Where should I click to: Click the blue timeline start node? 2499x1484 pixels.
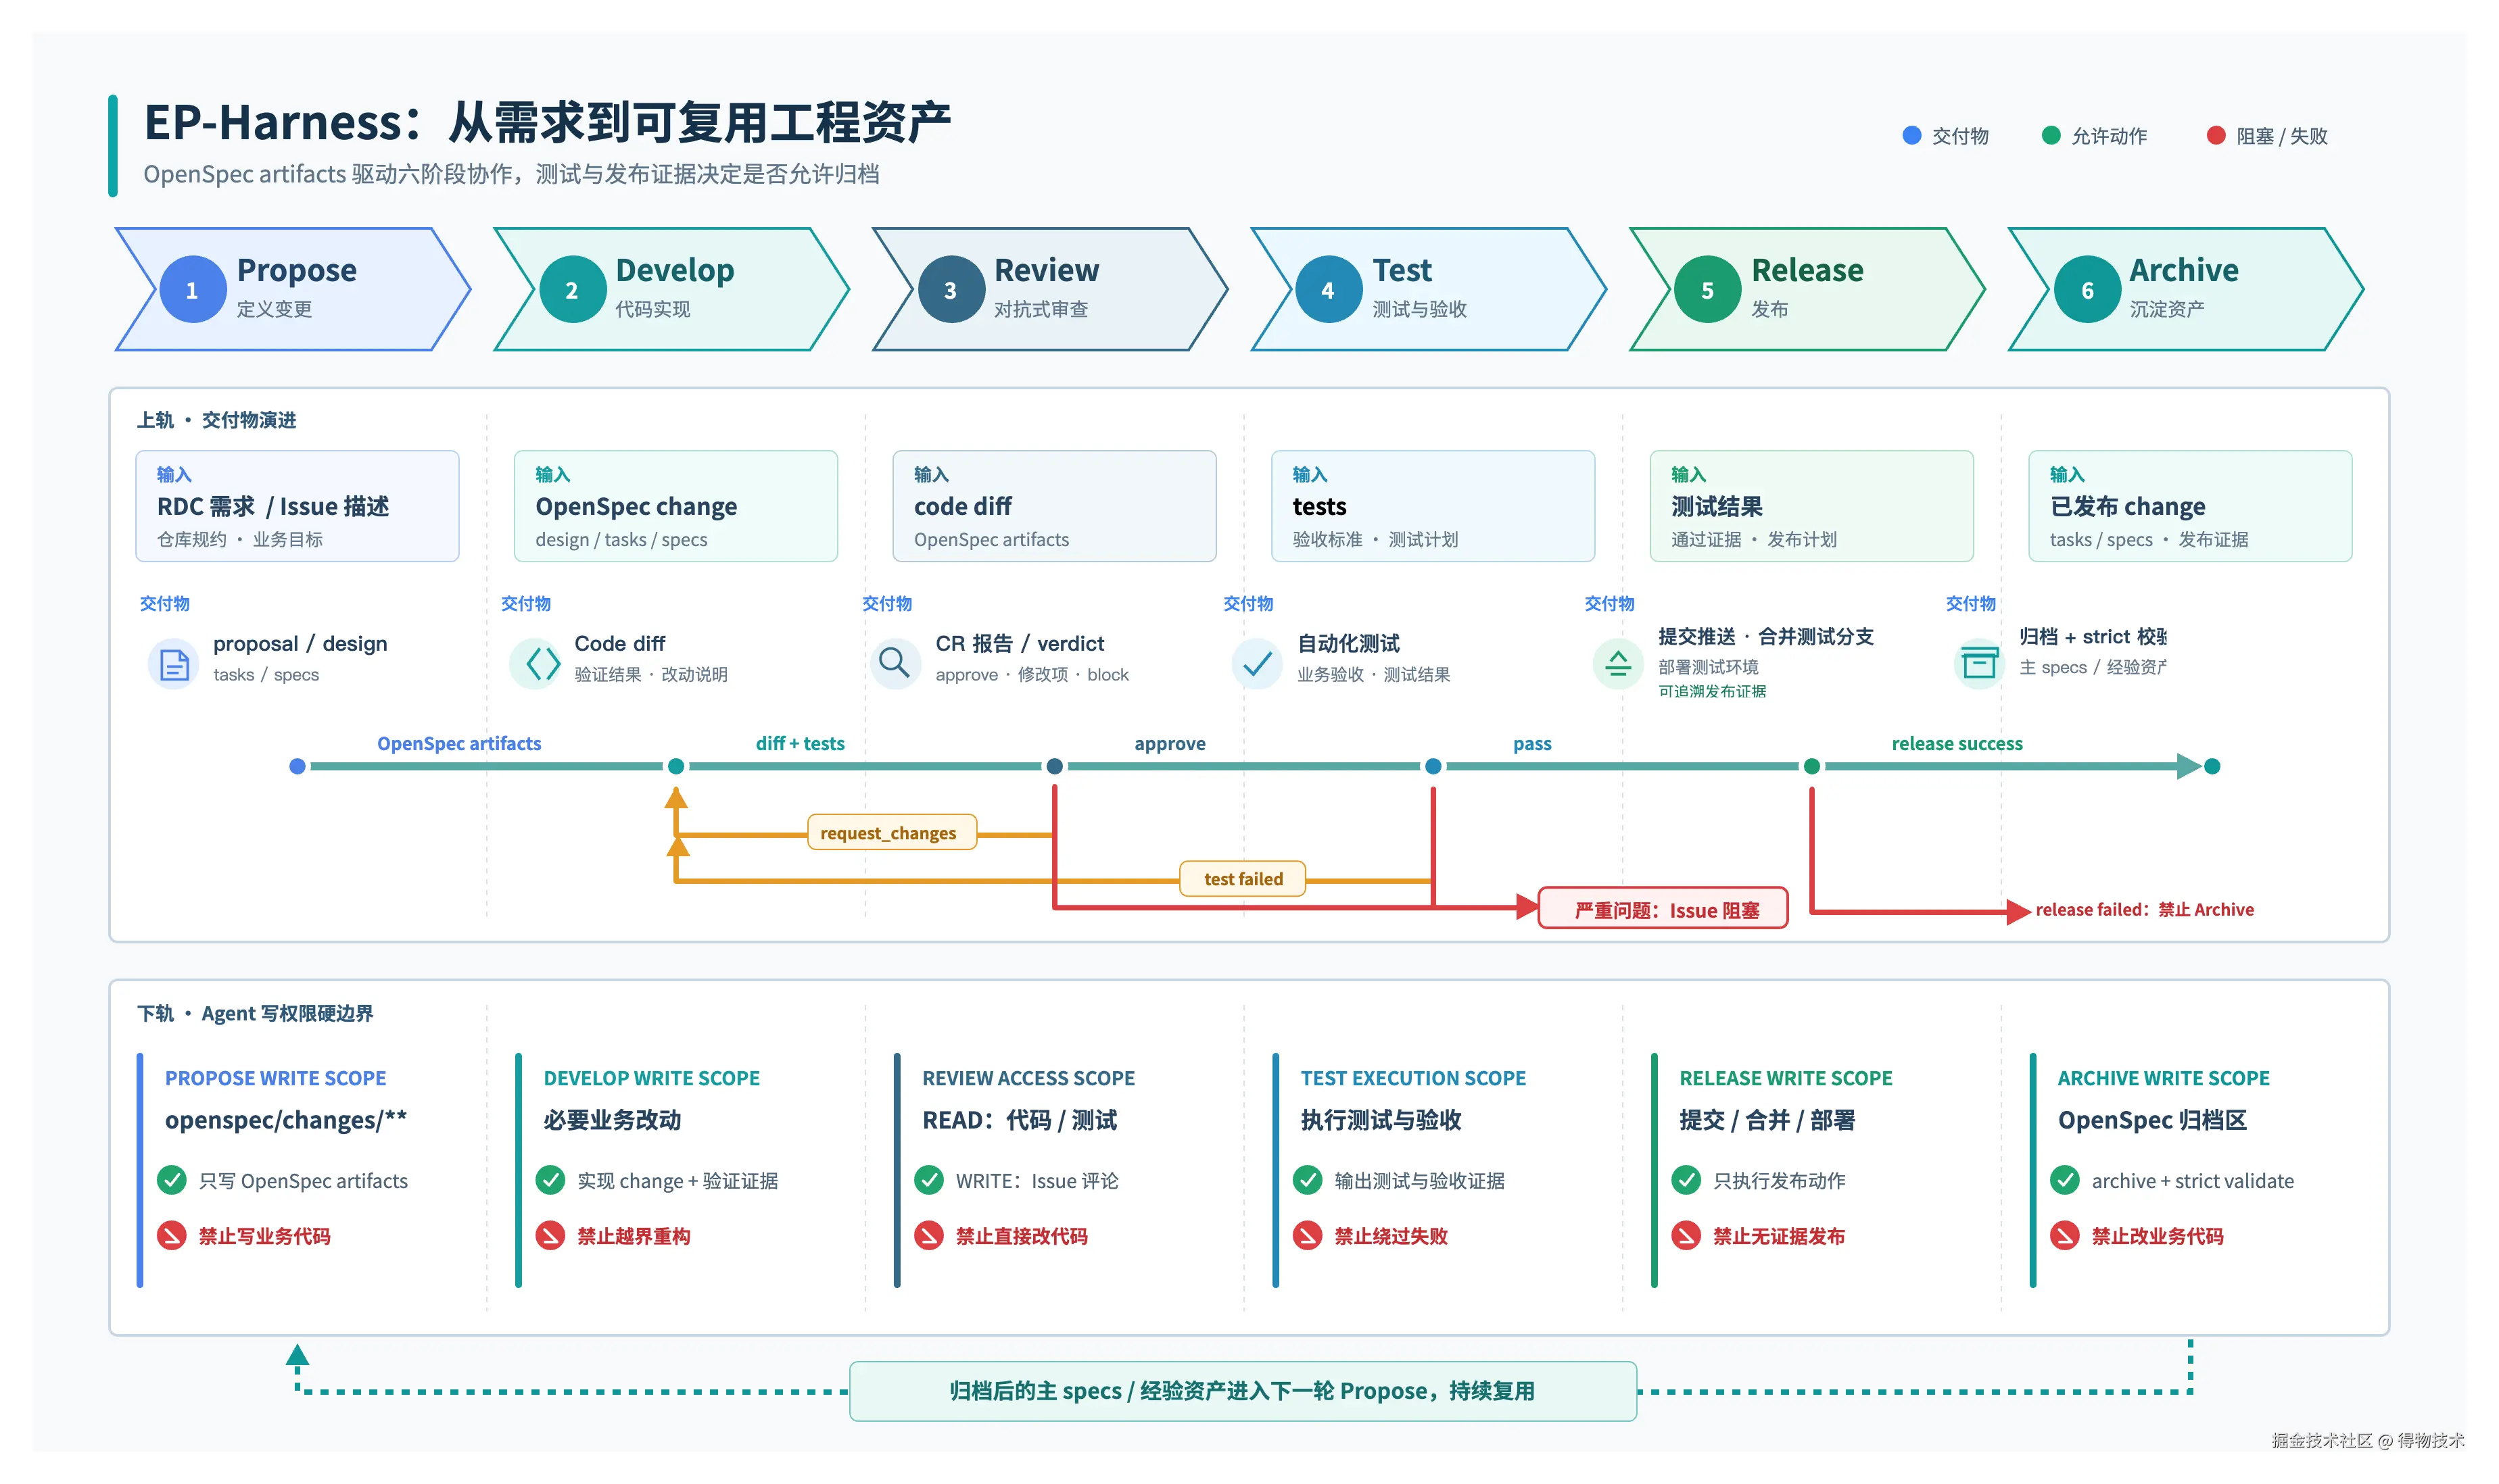[297, 767]
